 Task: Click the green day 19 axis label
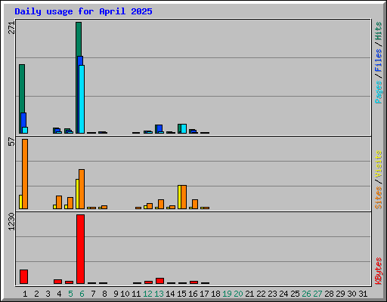pos(227,294)
